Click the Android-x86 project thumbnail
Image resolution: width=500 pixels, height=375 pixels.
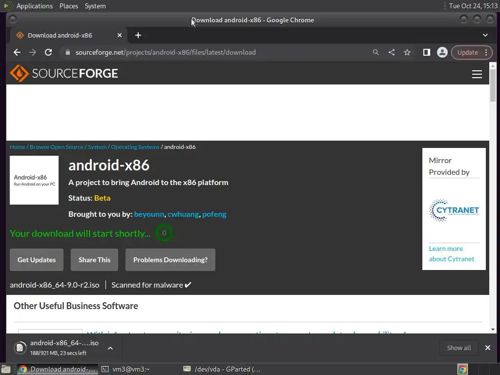pyautogui.click(x=34, y=180)
